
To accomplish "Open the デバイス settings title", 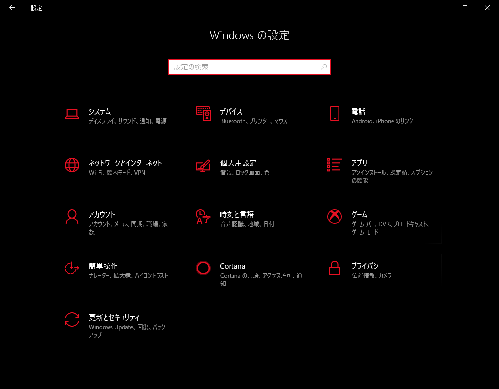I will [231, 112].
